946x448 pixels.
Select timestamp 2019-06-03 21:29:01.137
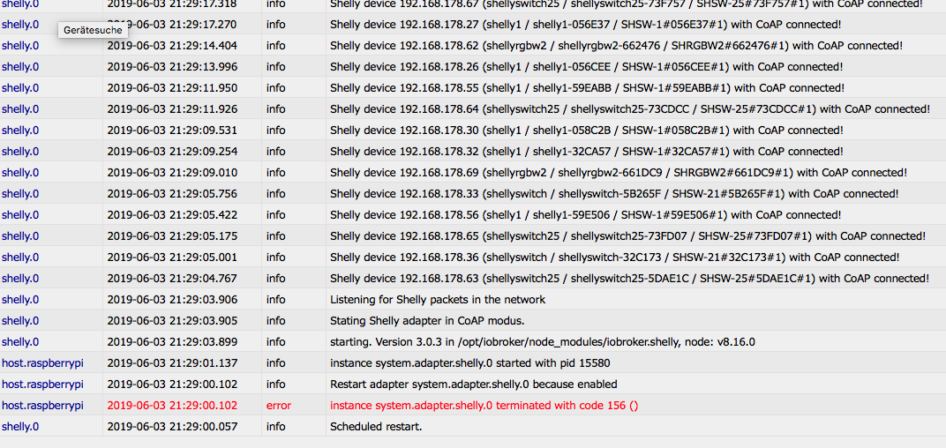173,363
